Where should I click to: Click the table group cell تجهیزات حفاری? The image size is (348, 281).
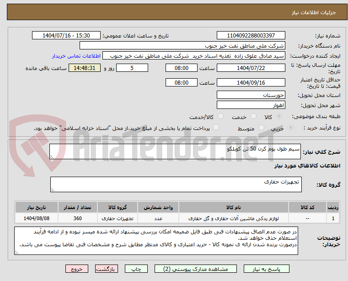coord(118,218)
